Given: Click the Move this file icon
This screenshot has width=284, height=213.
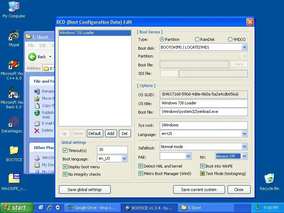Looking at the screenshot, I should (x=37, y=98).
